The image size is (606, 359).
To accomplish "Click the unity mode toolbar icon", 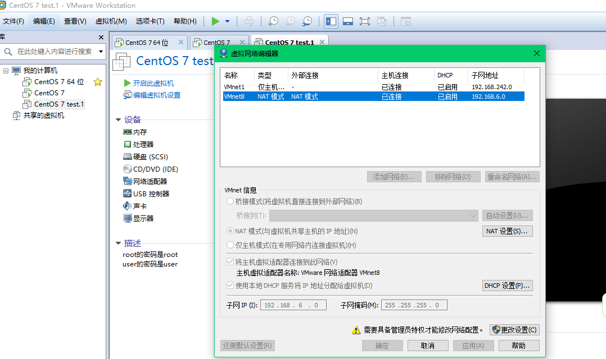I will tap(382, 21).
